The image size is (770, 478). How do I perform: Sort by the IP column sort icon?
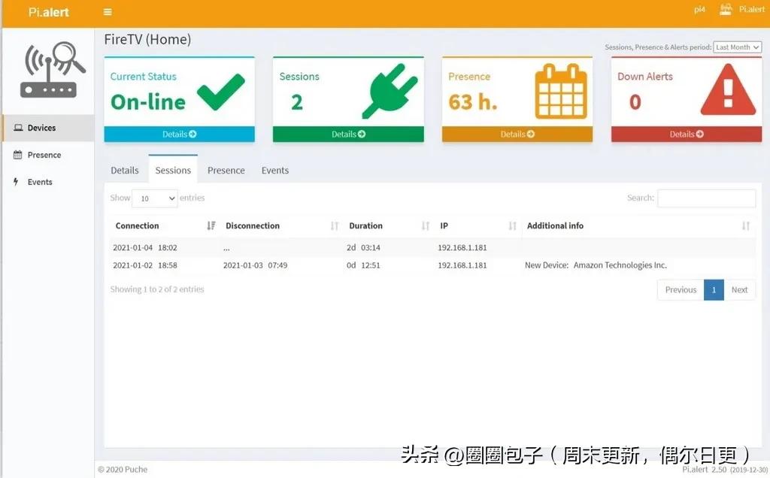[x=512, y=225]
